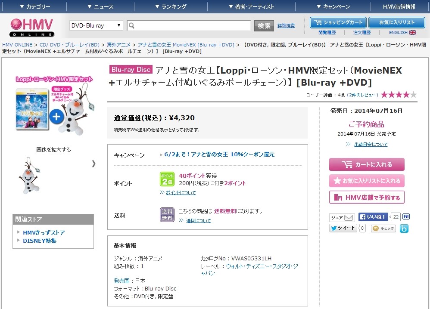Image resolution: width=430 pixels, height=309 pixels.
Task: Click the HMV ONLINE breadcrumb link
Action: (x=17, y=45)
